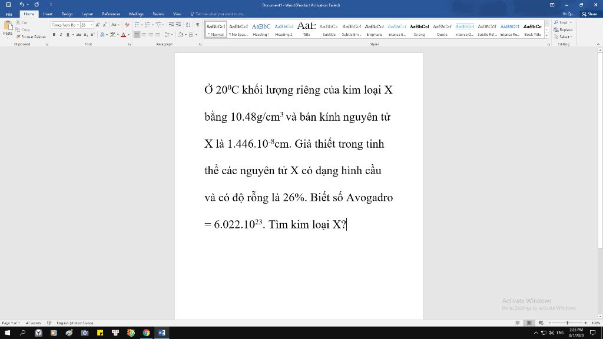Switch to the References tab

111,14
